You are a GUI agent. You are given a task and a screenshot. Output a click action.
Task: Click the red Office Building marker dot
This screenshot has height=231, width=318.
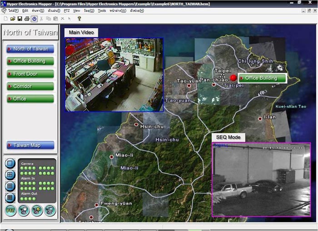click(233, 78)
